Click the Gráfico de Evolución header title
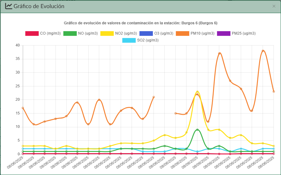281x175 pixels. (x=39, y=6)
